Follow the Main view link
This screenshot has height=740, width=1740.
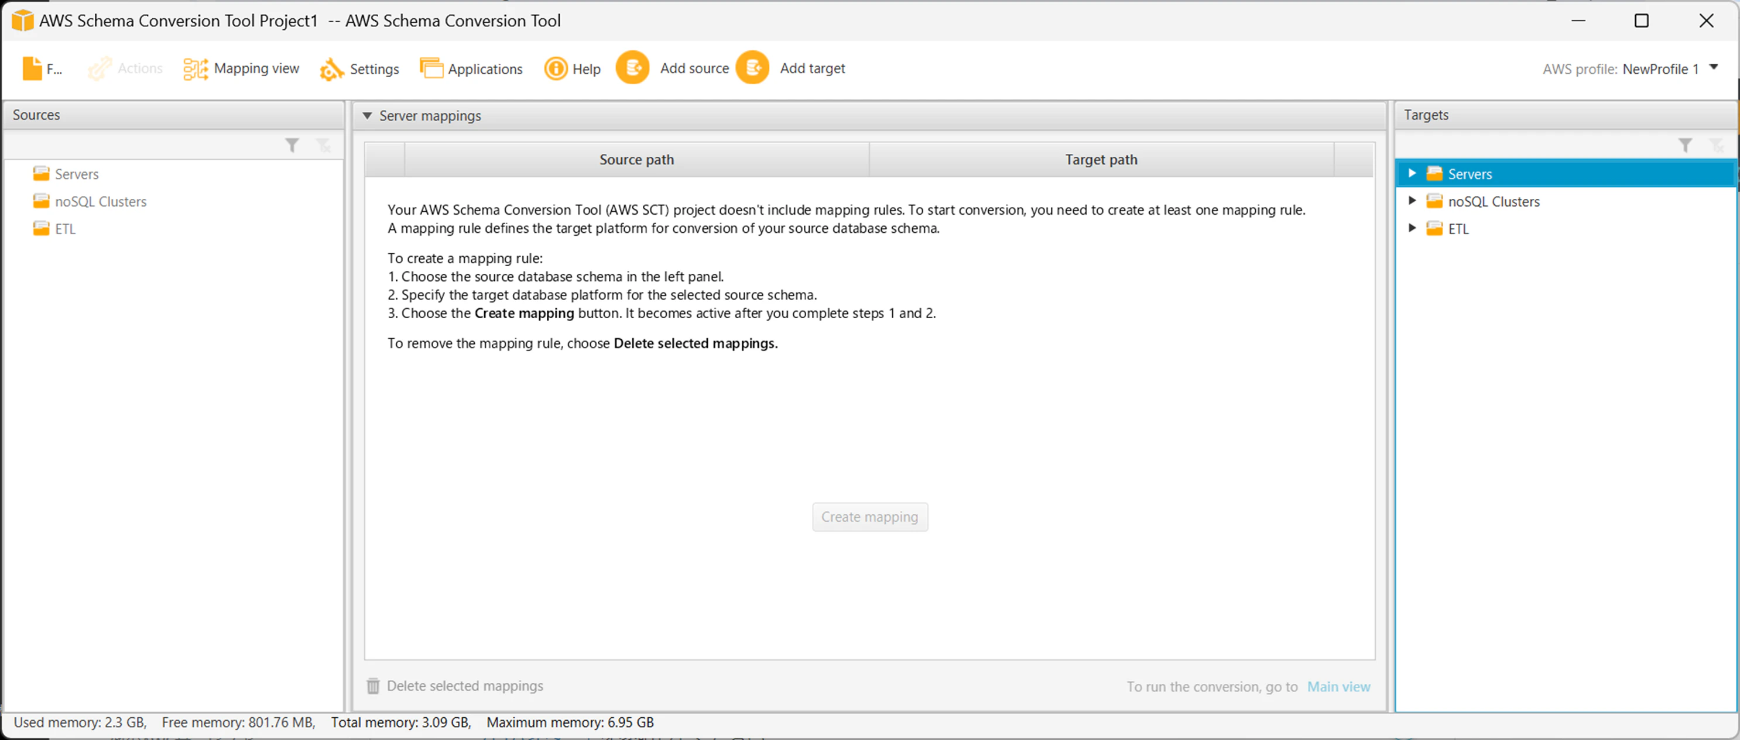1339,687
